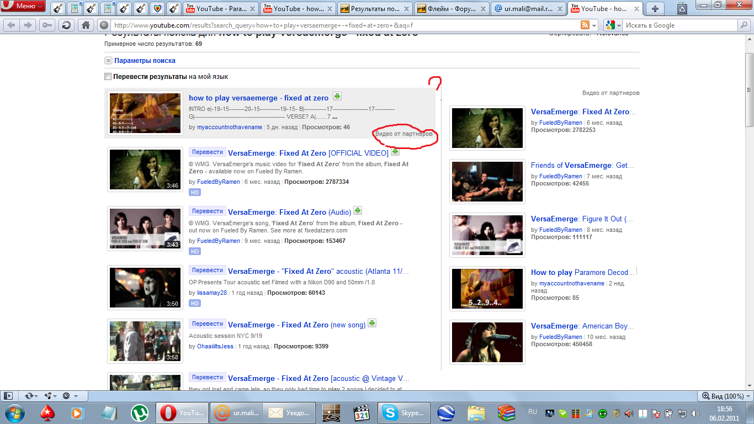Screen dimensions: 754x424
Task: Click the search magnifier in Google field
Action: pos(743,25)
